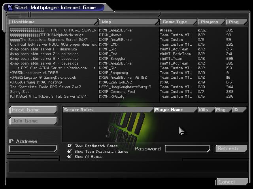The image size is (253, 189).
Task: Sort server list by Game Type column
Action: [x=178, y=22]
